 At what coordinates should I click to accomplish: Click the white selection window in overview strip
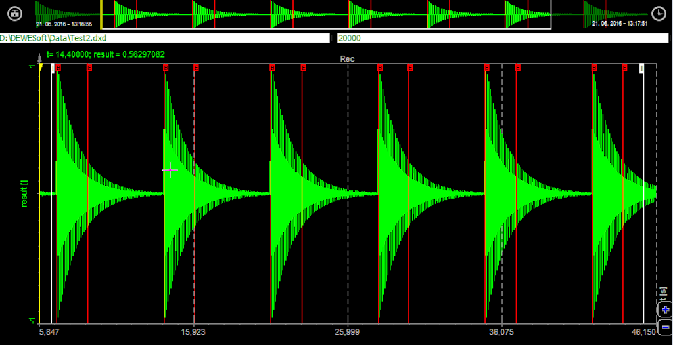coord(326,14)
